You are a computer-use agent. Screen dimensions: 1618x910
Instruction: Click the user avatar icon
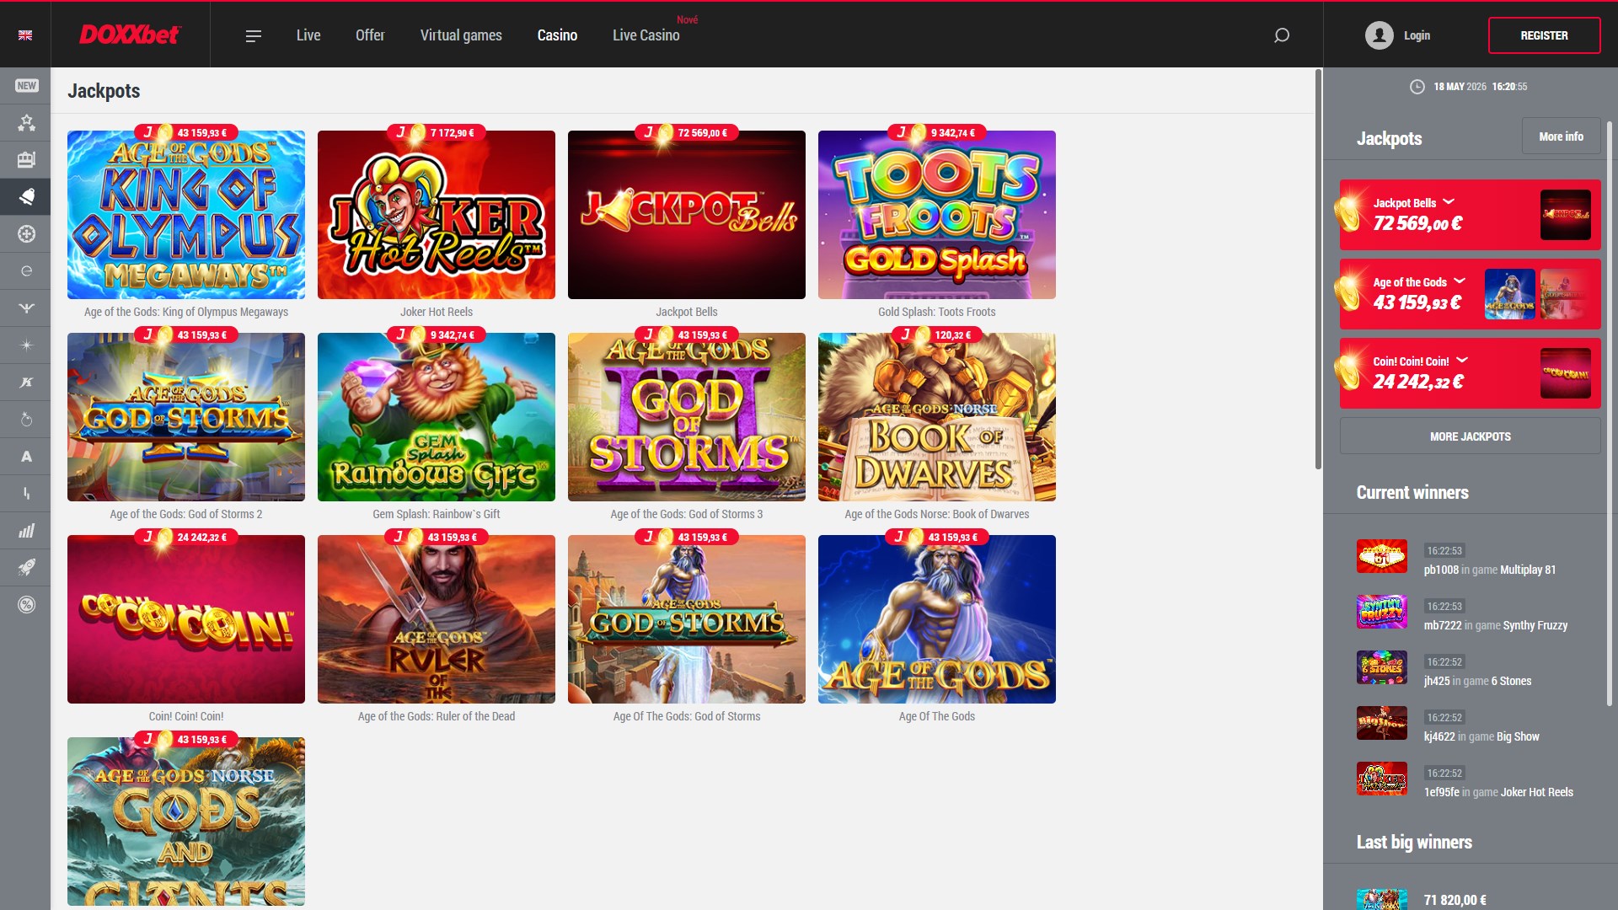click(1379, 35)
